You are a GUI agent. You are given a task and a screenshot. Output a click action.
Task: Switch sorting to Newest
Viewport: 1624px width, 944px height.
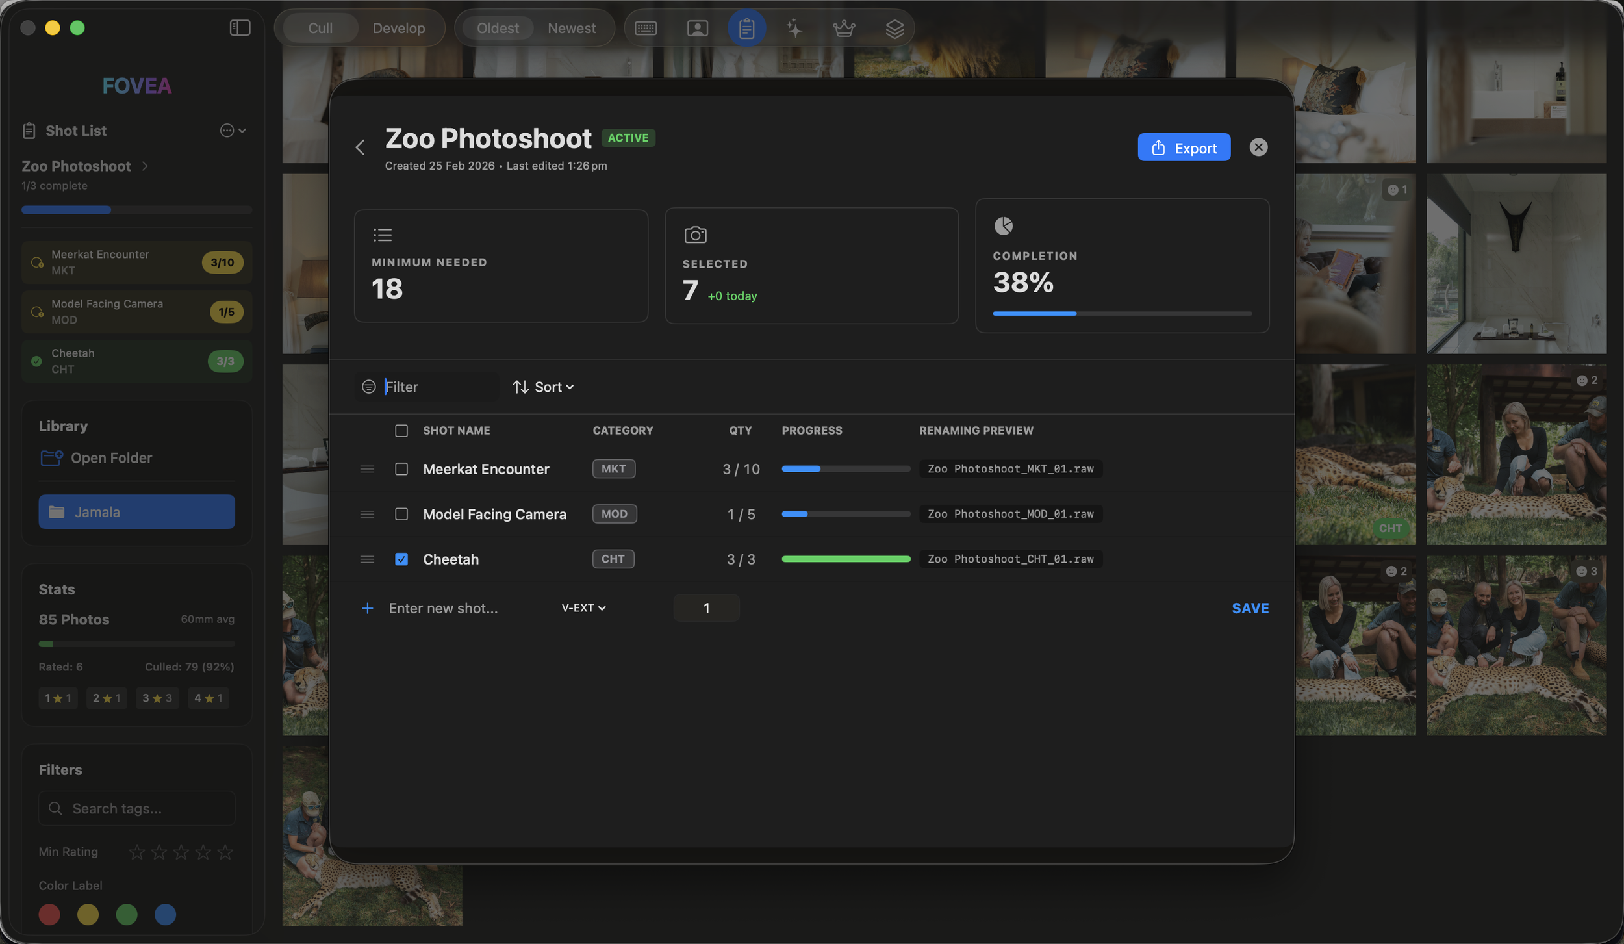click(x=571, y=28)
